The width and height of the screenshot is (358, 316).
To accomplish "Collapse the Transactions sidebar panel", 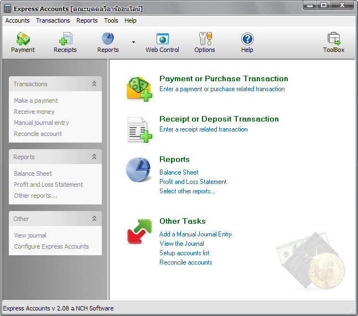I will pyautogui.click(x=94, y=83).
